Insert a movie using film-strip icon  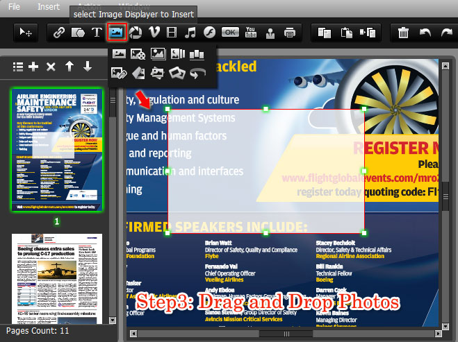[172, 33]
